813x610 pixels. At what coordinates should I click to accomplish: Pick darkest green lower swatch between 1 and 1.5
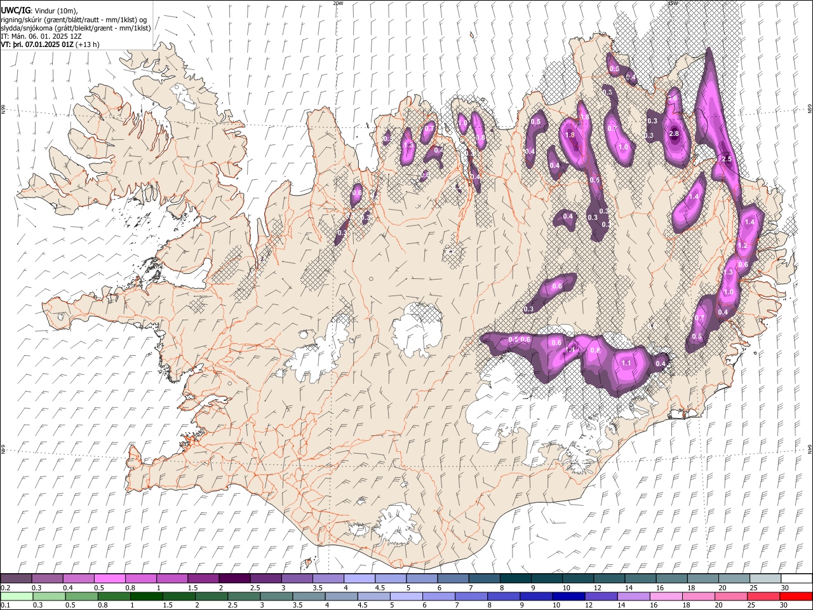pyautogui.click(x=147, y=596)
